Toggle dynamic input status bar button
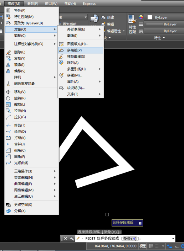This screenshot has width=184, height=251. click(169, 246)
